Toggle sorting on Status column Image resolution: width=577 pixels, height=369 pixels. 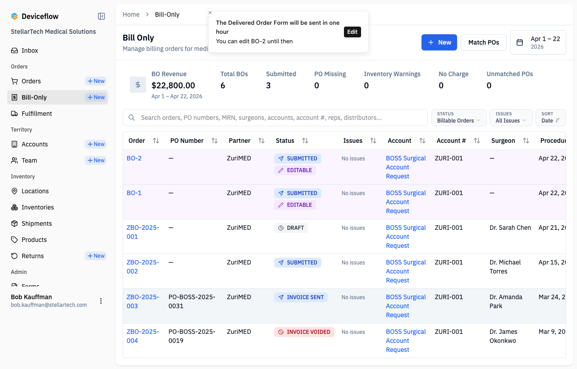click(305, 141)
